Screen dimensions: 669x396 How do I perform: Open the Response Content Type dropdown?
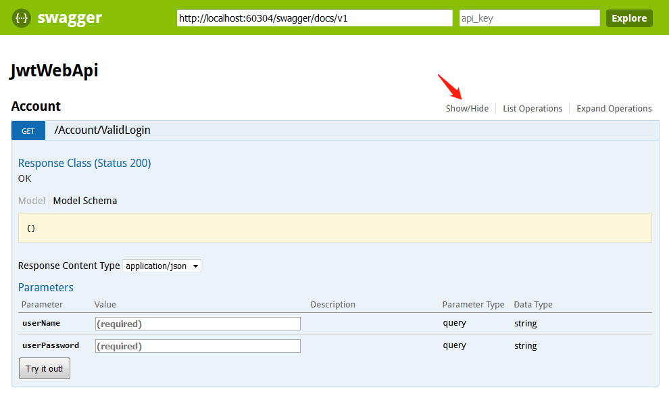tap(162, 266)
